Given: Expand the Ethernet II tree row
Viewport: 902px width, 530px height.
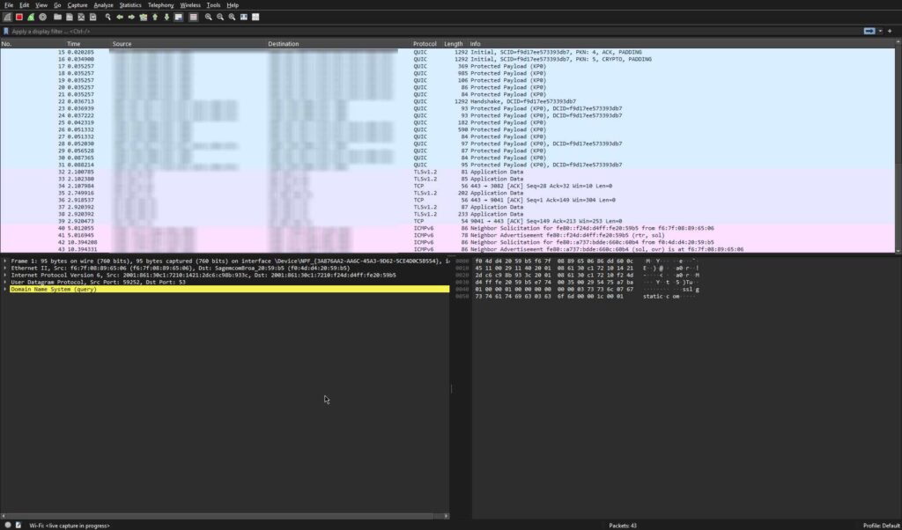Looking at the screenshot, I should pos(5,268).
